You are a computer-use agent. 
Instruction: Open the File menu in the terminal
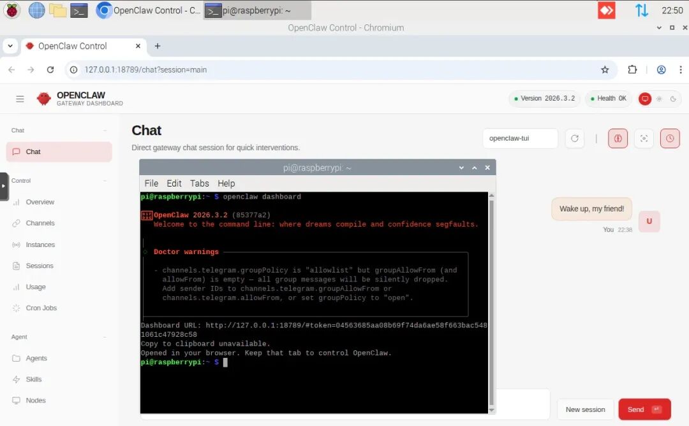(151, 183)
